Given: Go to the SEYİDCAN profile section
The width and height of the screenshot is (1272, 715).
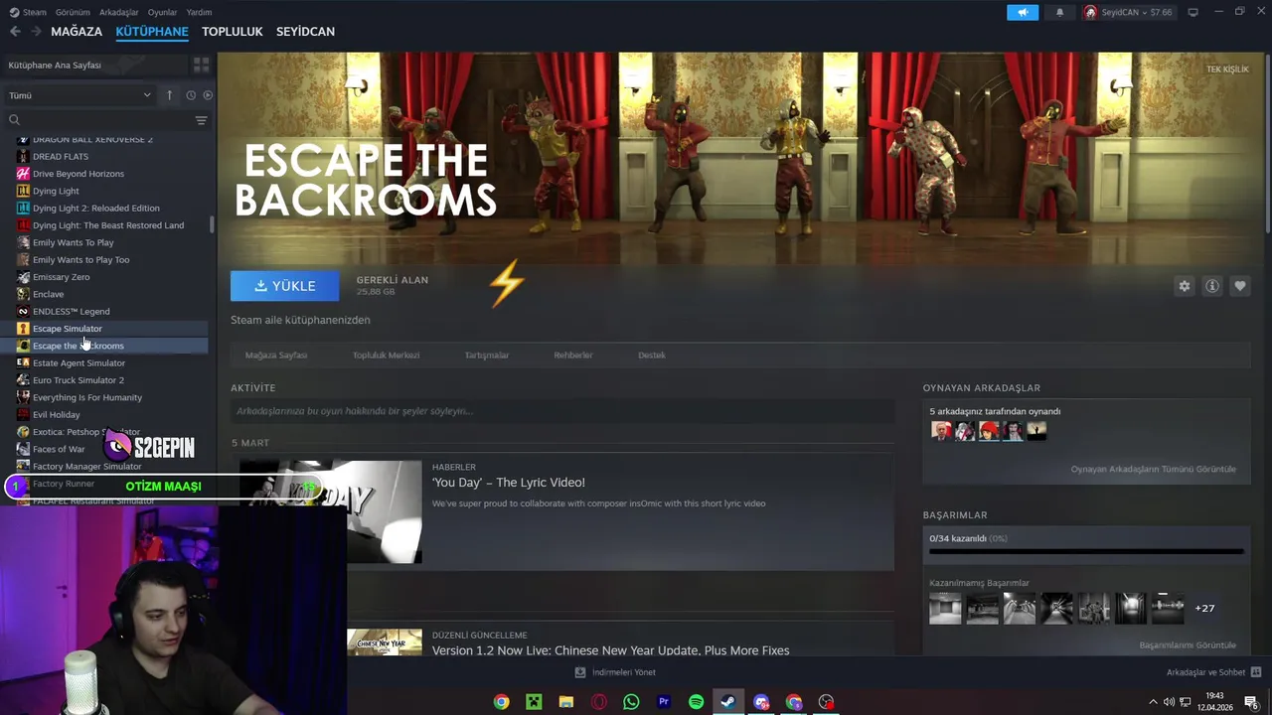Looking at the screenshot, I should click(x=305, y=32).
